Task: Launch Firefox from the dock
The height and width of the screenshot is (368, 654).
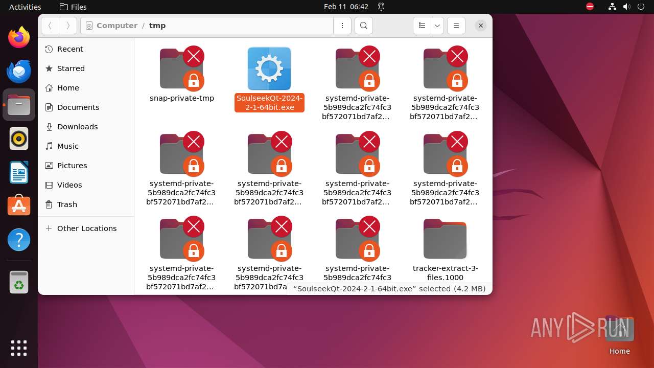Action: 19,37
